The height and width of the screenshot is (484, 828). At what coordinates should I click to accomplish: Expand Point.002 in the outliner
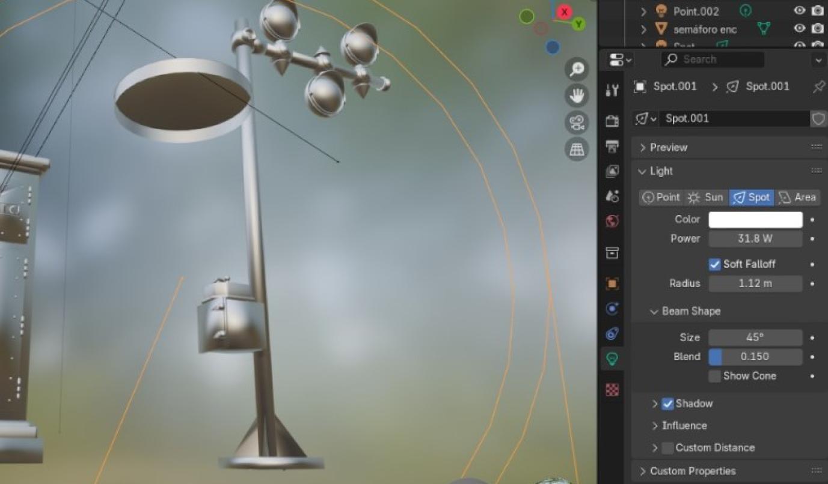coord(643,11)
